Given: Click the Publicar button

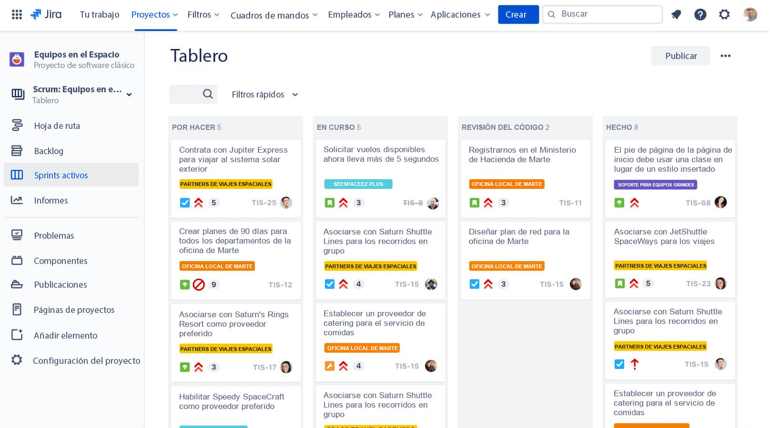Looking at the screenshot, I should [680, 56].
